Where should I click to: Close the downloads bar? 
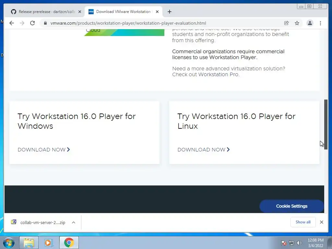(321, 222)
